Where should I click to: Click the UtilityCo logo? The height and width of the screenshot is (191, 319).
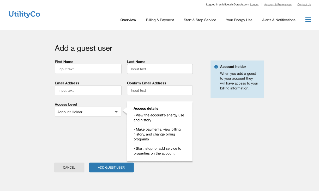(24, 14)
